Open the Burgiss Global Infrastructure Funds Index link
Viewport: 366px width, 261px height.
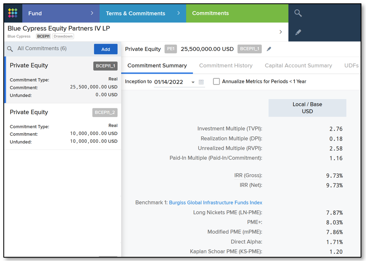(x=216, y=202)
